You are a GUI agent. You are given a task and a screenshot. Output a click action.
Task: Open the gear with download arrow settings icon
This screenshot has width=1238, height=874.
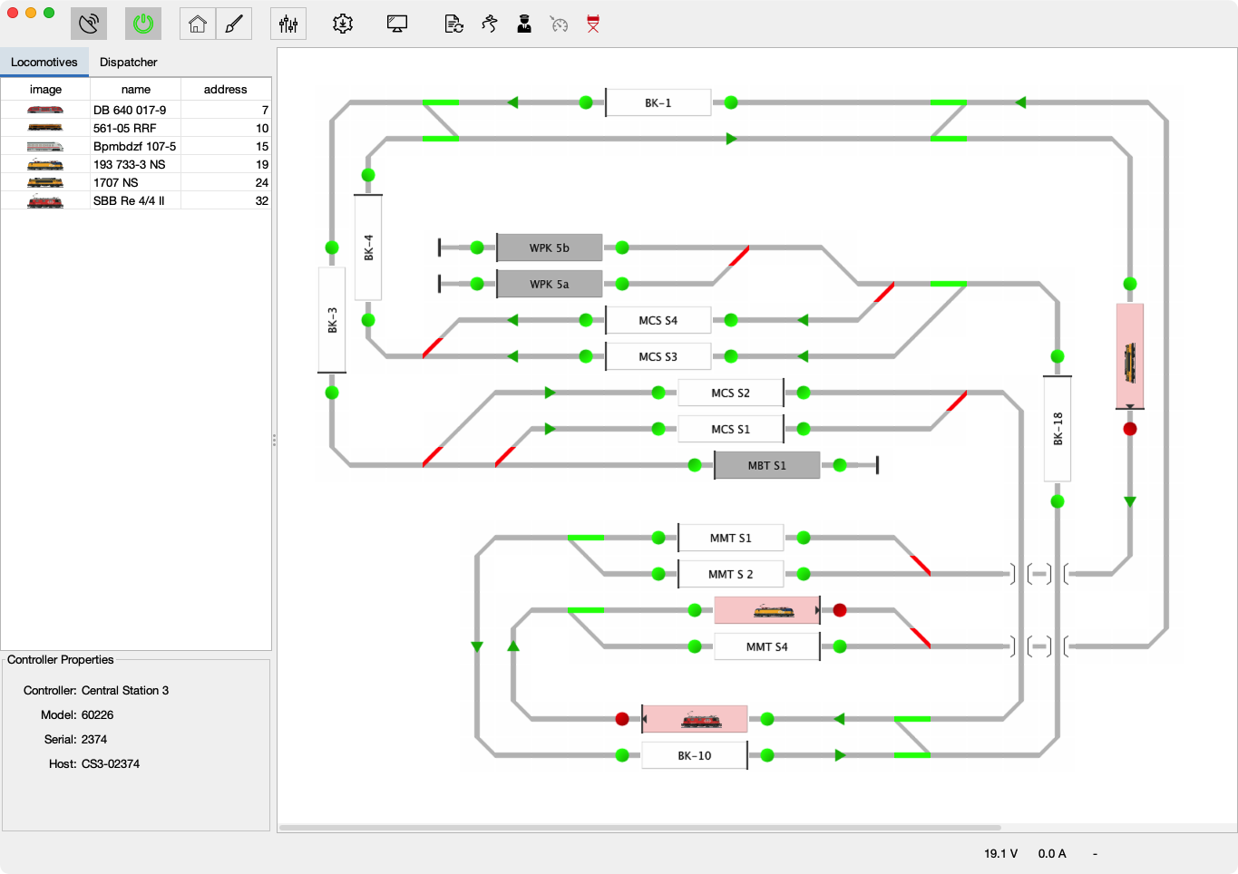[343, 24]
